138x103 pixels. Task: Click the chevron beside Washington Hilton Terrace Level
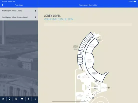click(35, 17)
